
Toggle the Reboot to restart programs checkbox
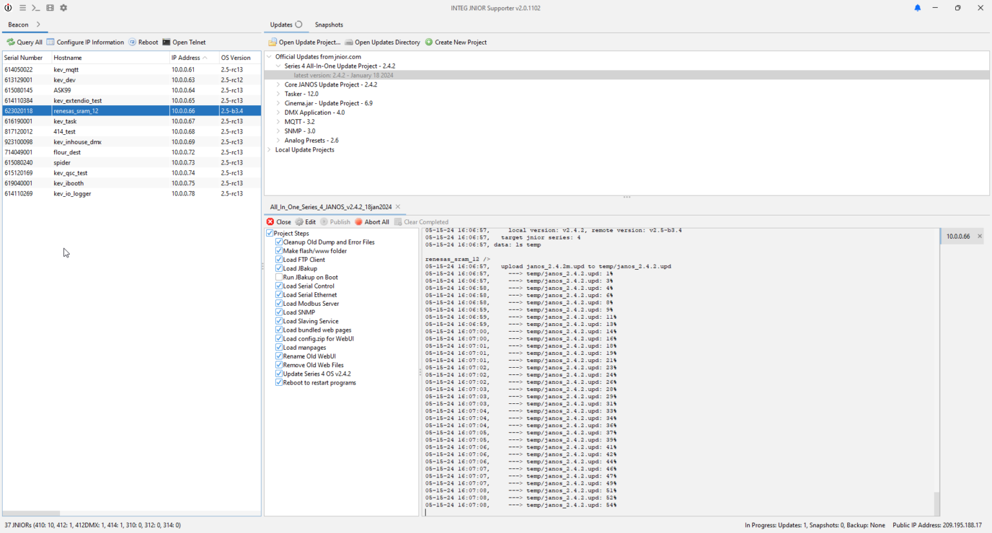[x=279, y=383]
